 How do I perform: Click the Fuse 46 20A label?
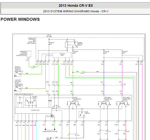[x=107, y=52]
